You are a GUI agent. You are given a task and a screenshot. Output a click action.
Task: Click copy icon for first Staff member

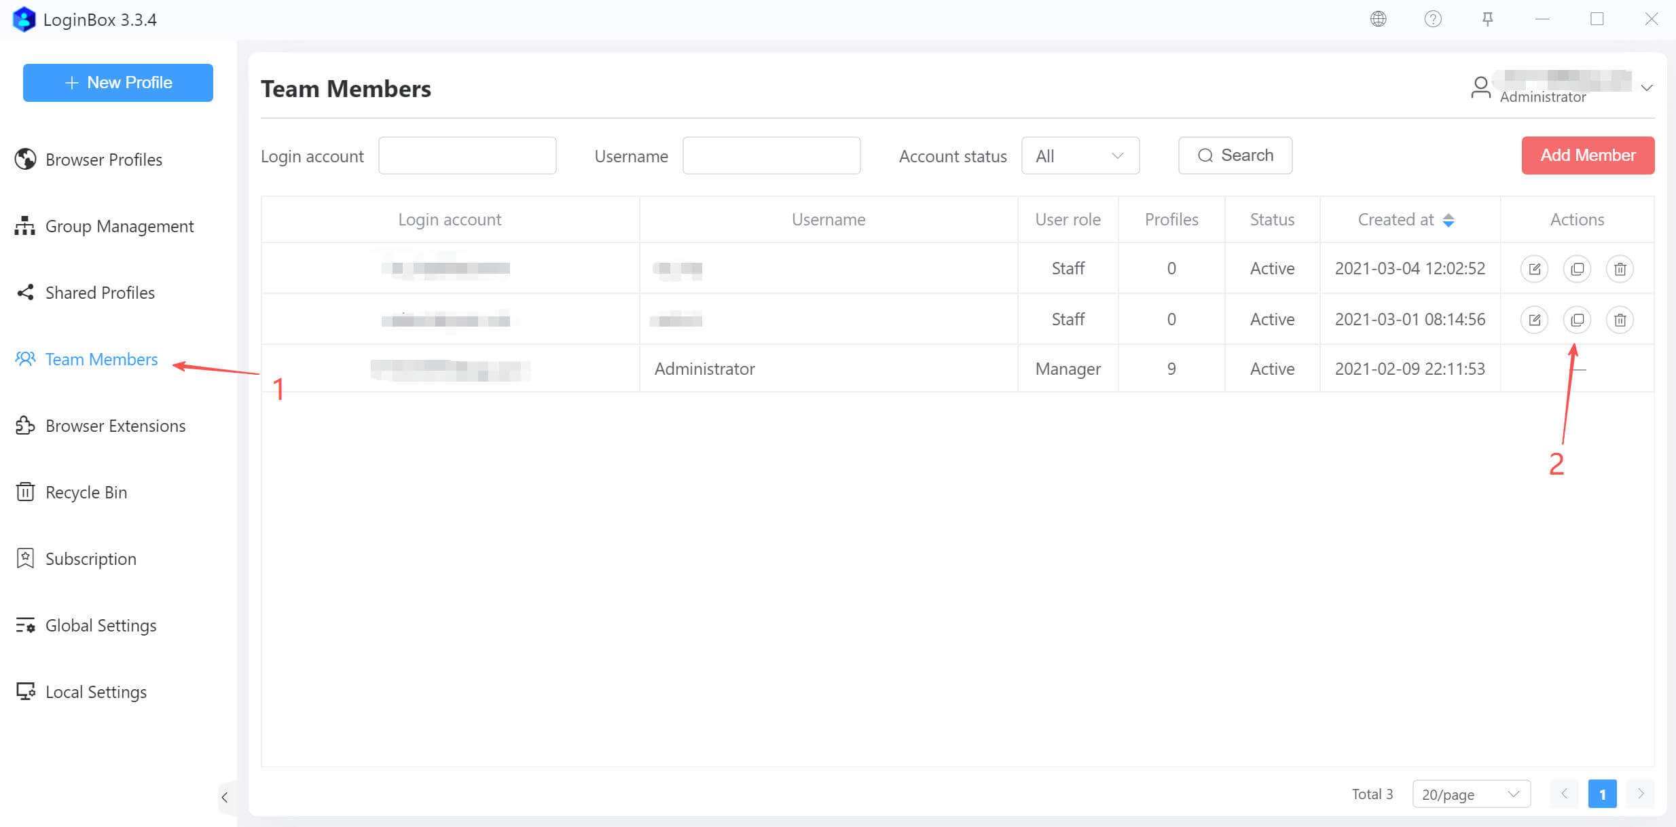[x=1577, y=269]
